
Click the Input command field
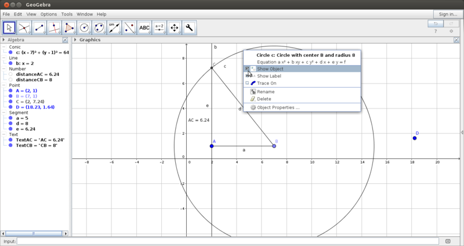pyautogui.click(x=227, y=241)
